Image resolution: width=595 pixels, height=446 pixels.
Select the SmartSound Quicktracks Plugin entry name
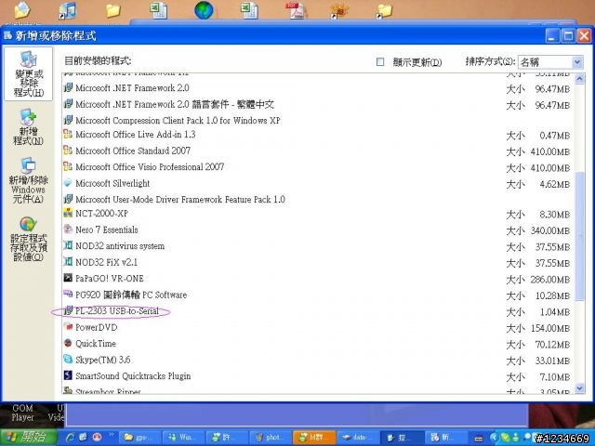[x=133, y=376]
